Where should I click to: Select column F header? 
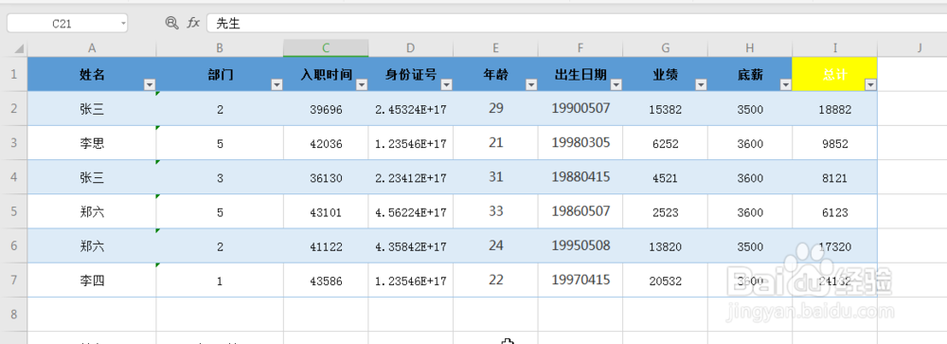tap(581, 48)
